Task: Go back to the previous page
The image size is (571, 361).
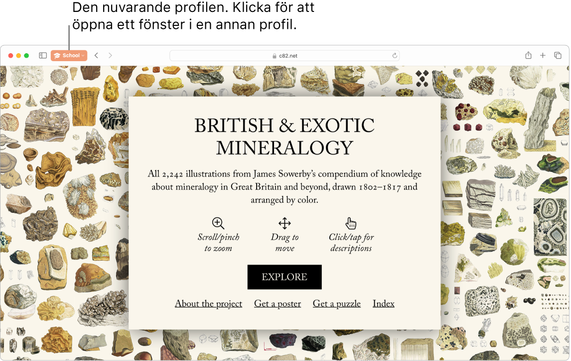Action: pyautogui.click(x=96, y=56)
